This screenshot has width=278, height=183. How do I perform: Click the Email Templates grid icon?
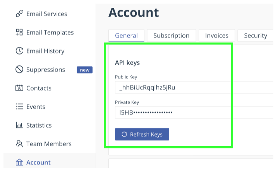[x=19, y=32]
